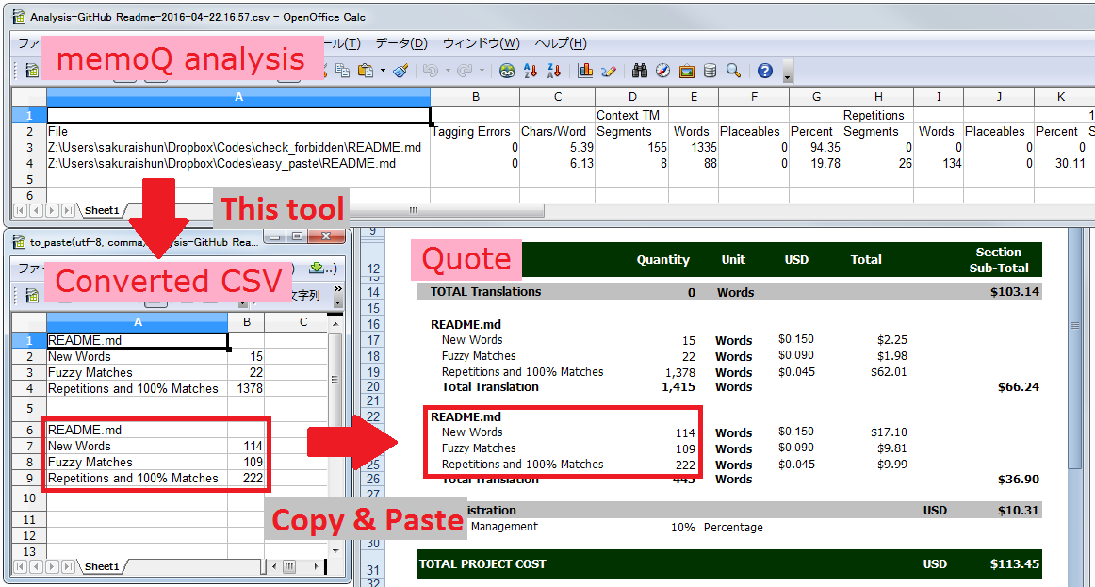
Task: Click the Zoom magnifier icon
Action: (x=733, y=71)
